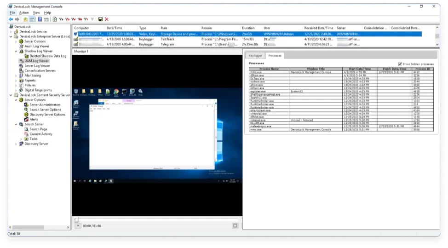Viewport: 448px width, 248px height.
Task: Click the Refresh page icon in toolbar
Action: (x=55, y=19)
